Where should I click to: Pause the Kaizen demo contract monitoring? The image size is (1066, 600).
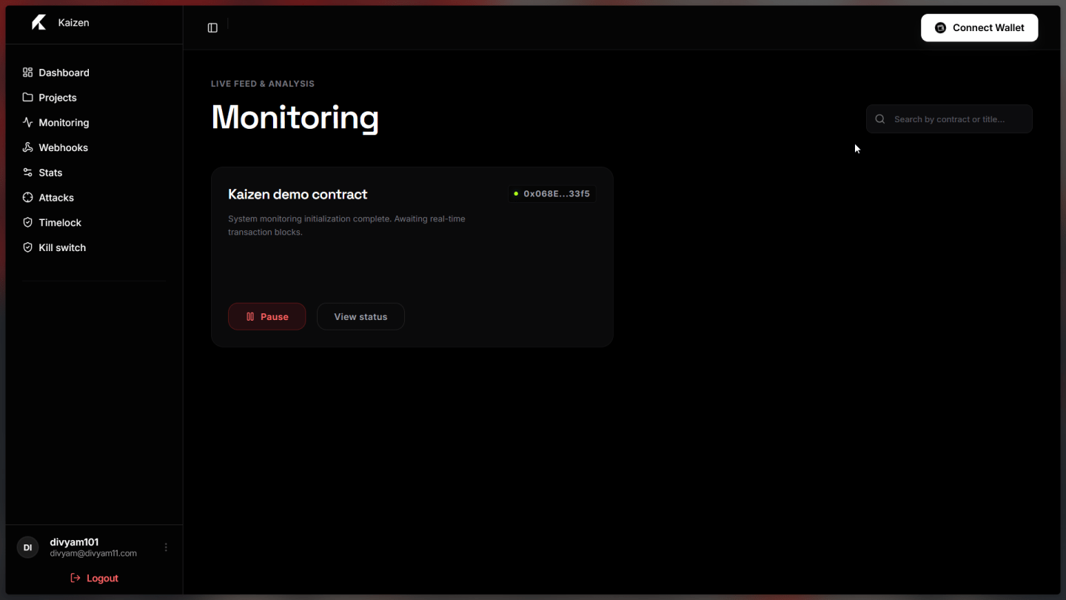[x=266, y=316]
